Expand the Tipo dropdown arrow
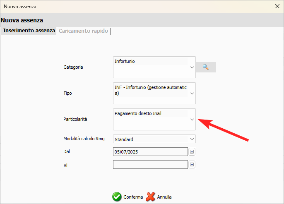The image size is (284, 204). coord(192,93)
